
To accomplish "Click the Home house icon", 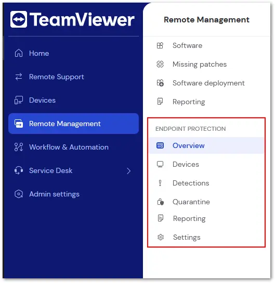I will [x=19, y=53].
